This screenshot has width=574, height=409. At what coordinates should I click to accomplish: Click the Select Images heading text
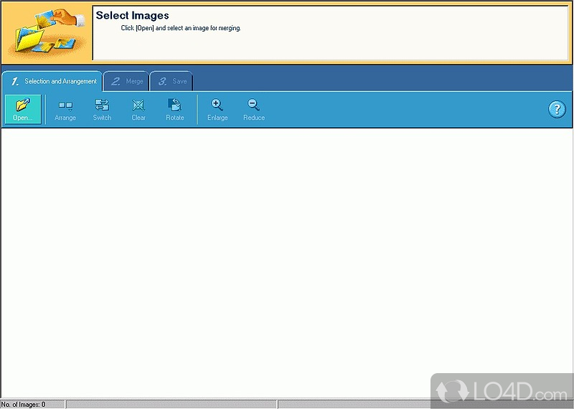(x=132, y=15)
